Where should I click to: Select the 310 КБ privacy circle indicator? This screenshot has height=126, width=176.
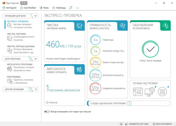pyautogui.click(x=95, y=75)
